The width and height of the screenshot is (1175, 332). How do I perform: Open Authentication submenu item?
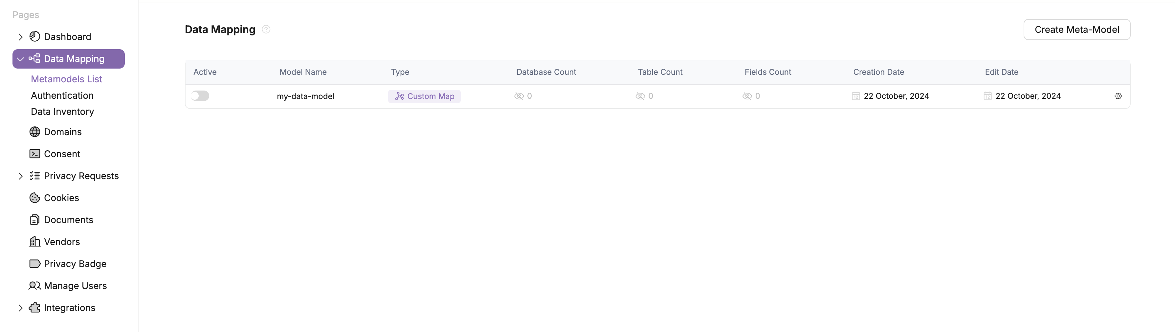pos(62,96)
